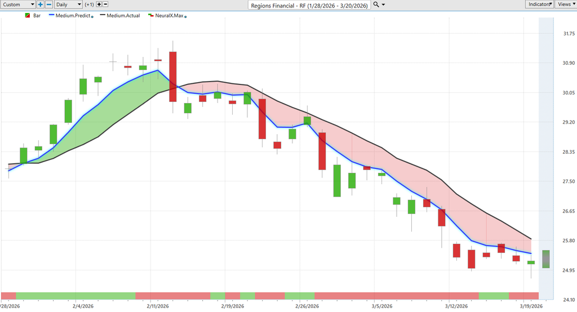Toggle the Medium.Actual indicator legend
Viewport: 577px width, 312px height.
click(120, 16)
